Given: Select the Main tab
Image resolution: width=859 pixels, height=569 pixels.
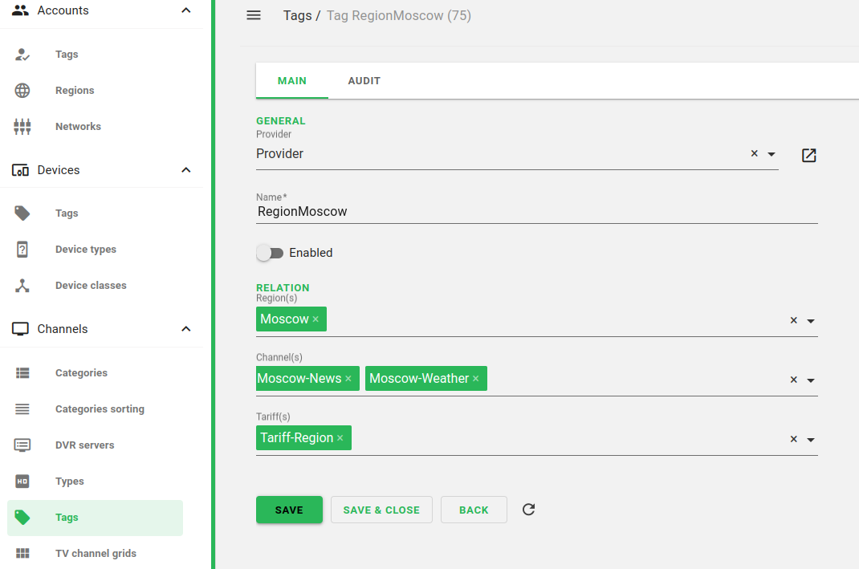Looking at the screenshot, I should [x=292, y=81].
